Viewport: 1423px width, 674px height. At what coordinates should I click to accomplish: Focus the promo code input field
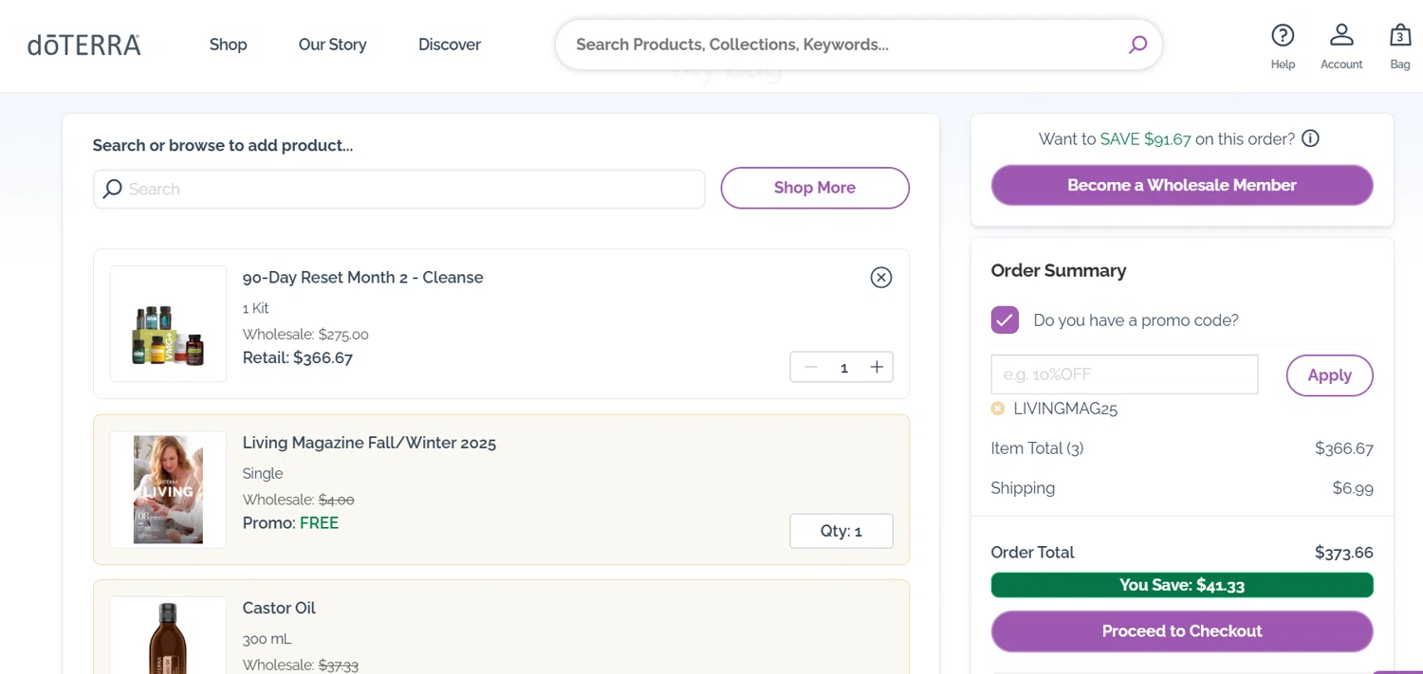1124,374
